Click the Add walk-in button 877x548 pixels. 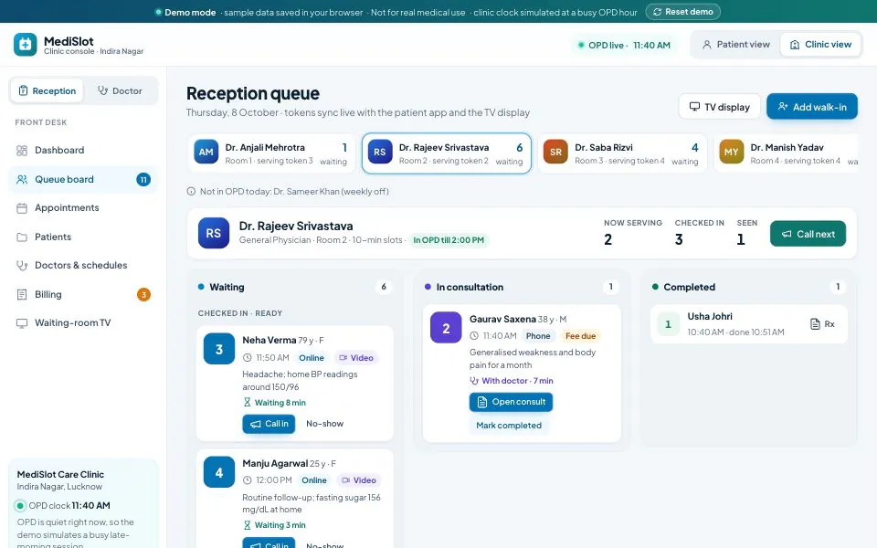pos(812,107)
